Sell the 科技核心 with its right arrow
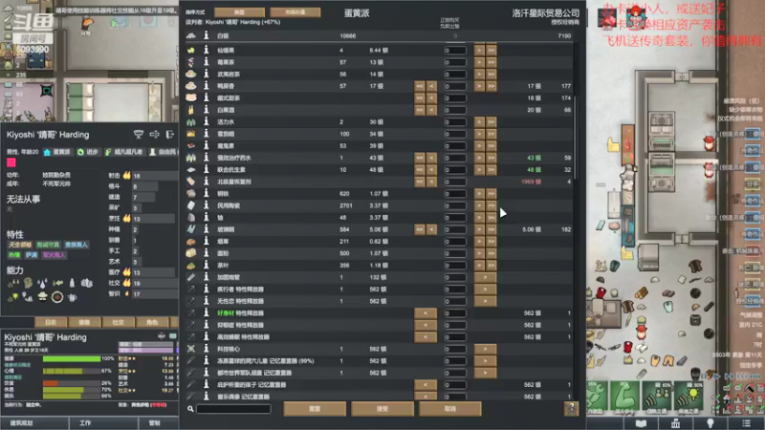 point(485,349)
